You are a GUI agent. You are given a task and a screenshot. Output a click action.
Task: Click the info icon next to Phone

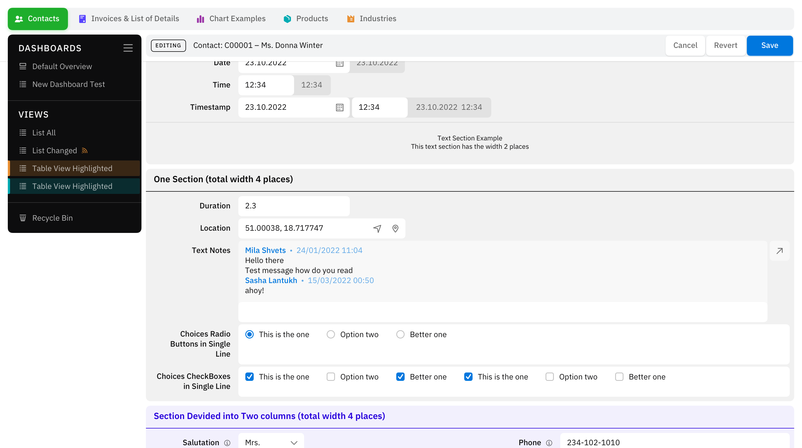tap(549, 443)
